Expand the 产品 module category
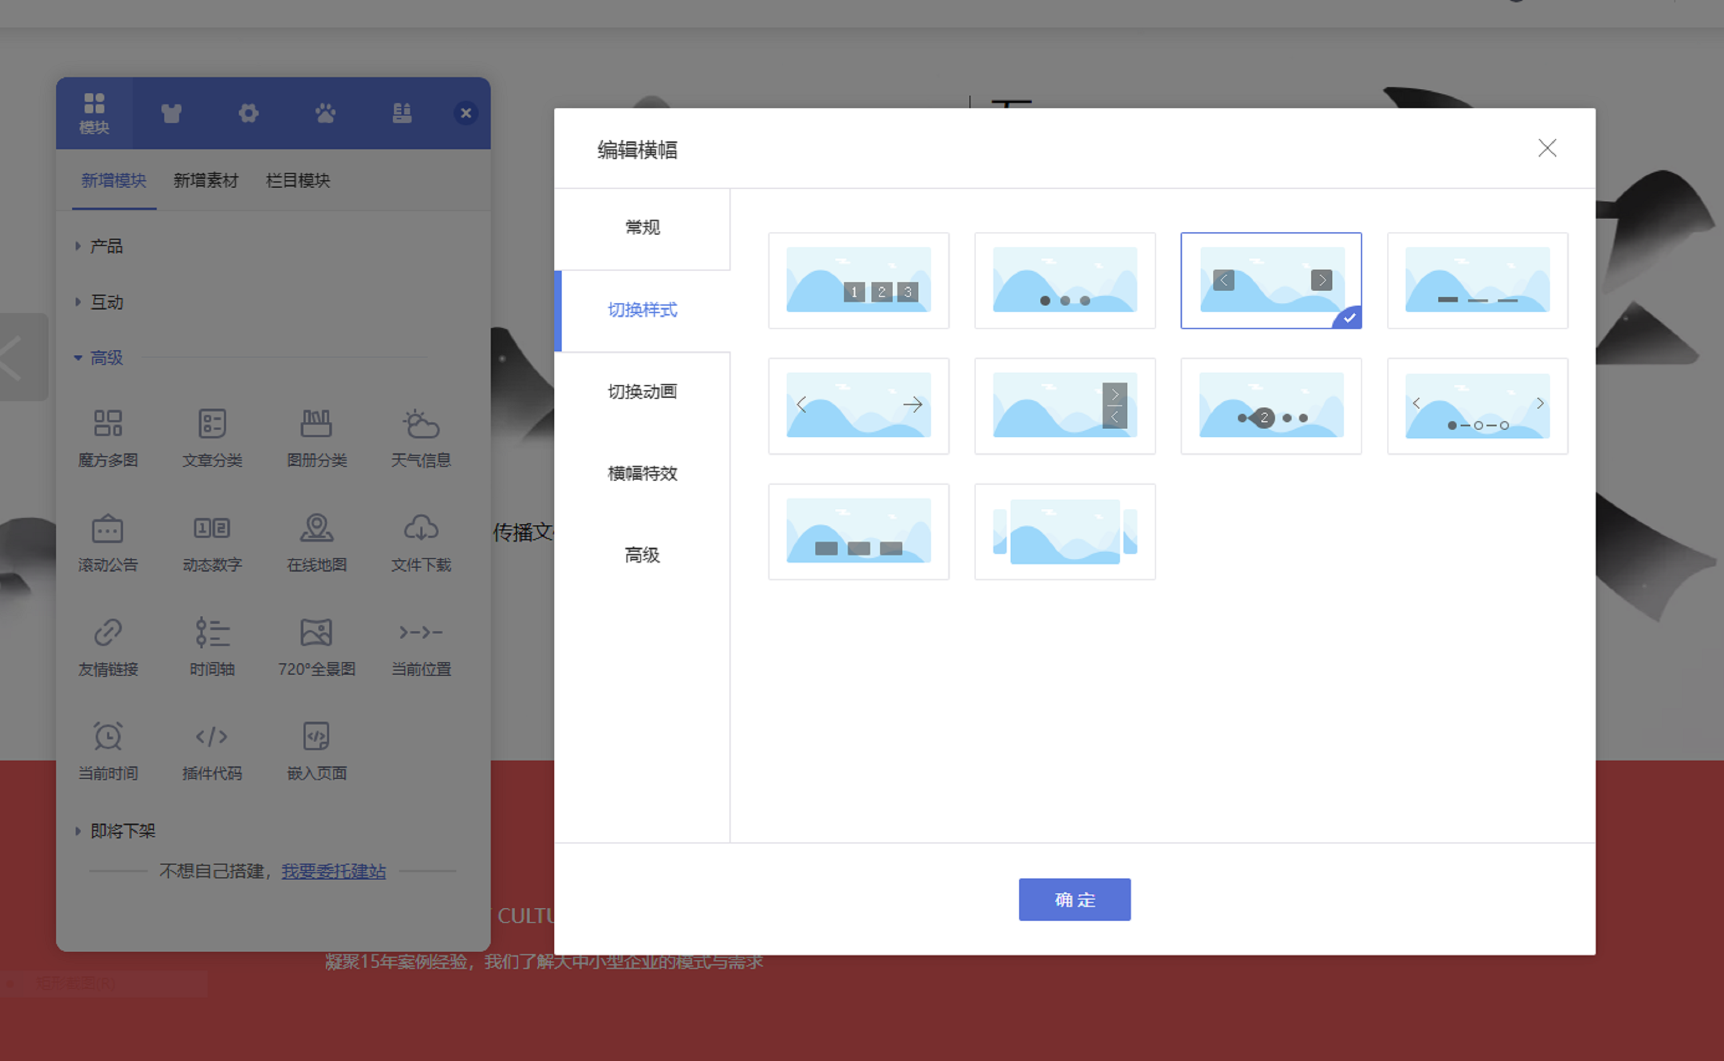 [106, 246]
